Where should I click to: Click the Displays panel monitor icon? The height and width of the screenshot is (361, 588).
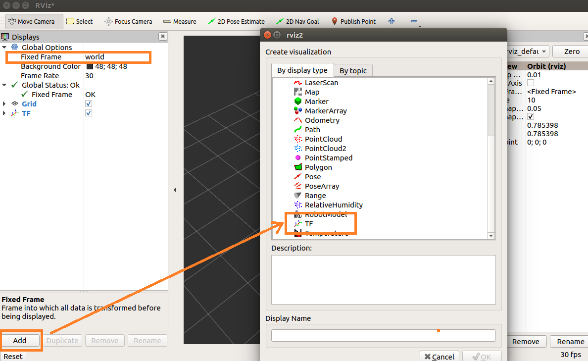coord(5,37)
